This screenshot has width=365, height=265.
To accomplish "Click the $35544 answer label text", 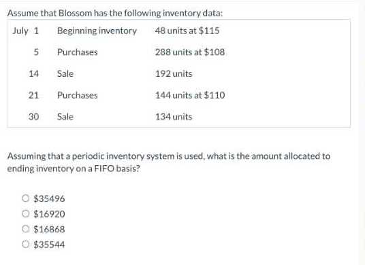I will pos(49,245).
